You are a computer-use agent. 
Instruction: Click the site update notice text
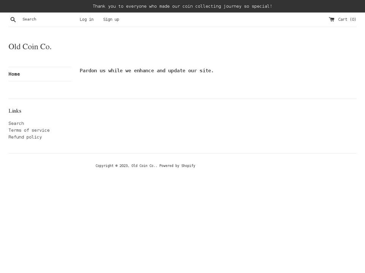tap(146, 71)
